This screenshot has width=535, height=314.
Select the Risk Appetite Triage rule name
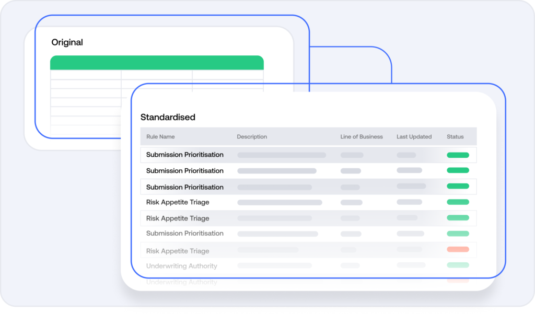[x=177, y=202]
